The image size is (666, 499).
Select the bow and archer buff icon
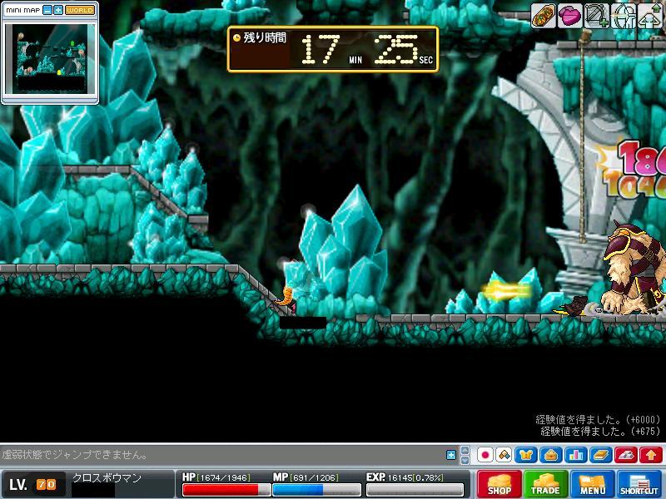[x=623, y=17]
